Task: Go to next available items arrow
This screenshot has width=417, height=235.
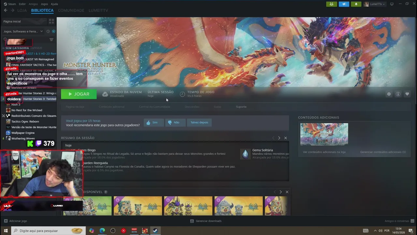Action: (280, 192)
